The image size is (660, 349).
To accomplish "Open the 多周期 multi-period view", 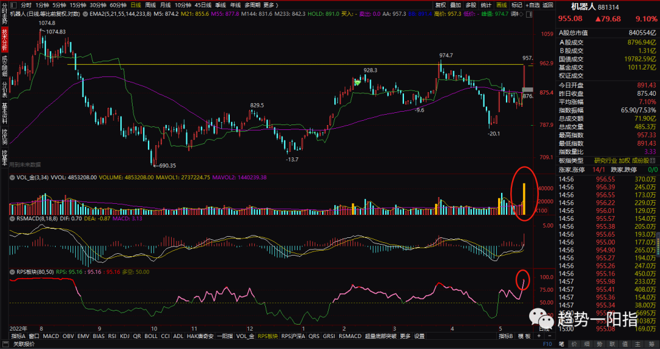I will point(252,5).
